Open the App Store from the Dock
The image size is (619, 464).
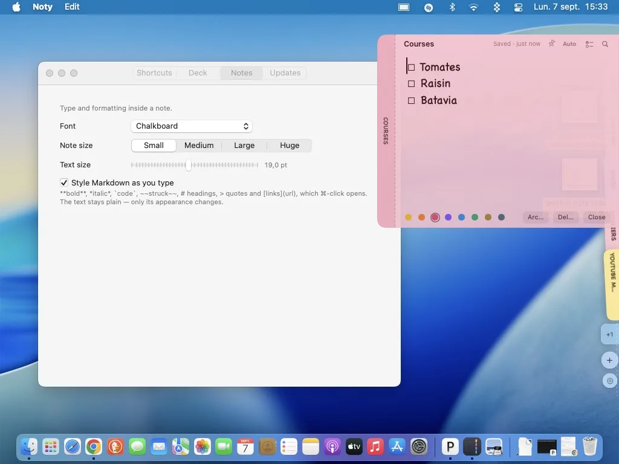tap(397, 446)
